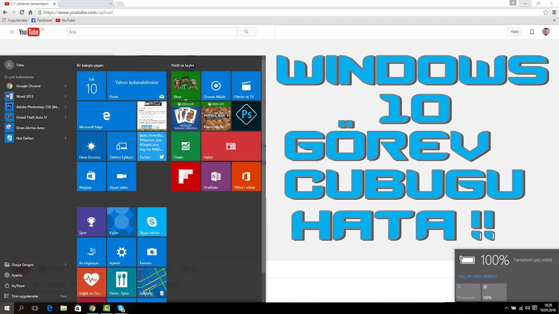Expand Google Chrome jump list arrow
Viewport: 559px width, 314px height.
coord(66,86)
